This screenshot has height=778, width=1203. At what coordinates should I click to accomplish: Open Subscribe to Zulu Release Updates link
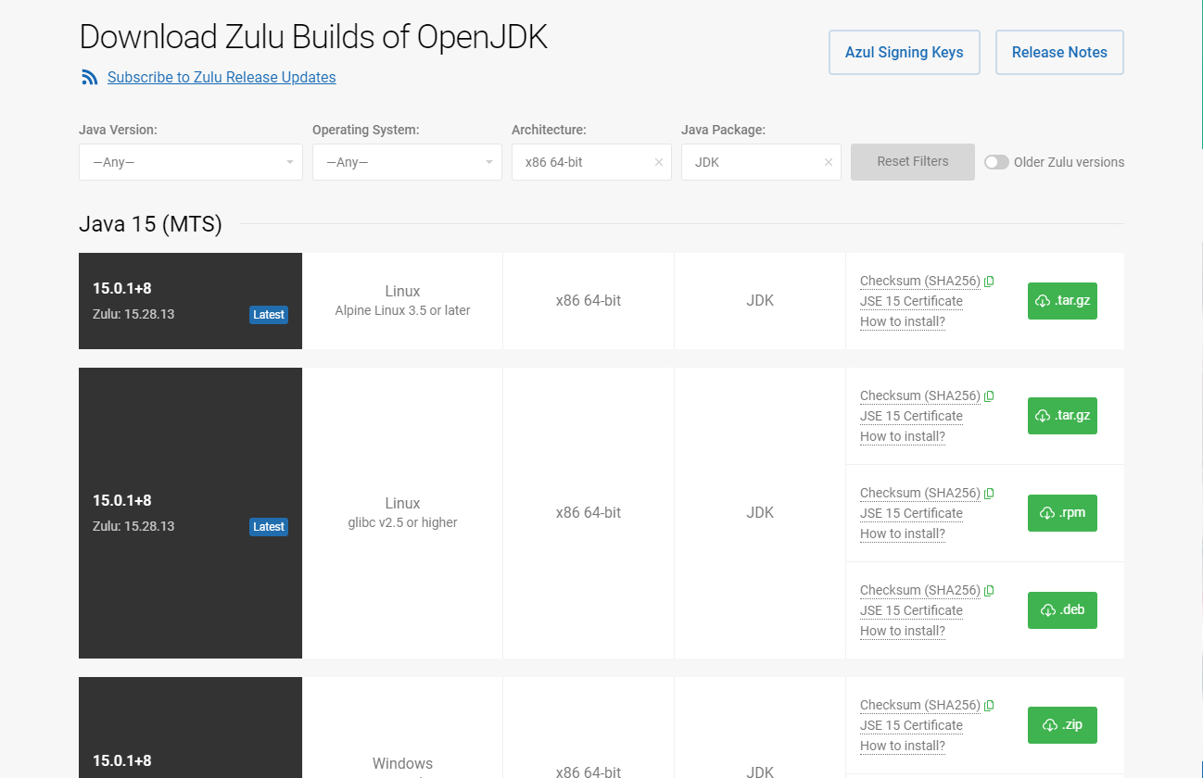222,78
